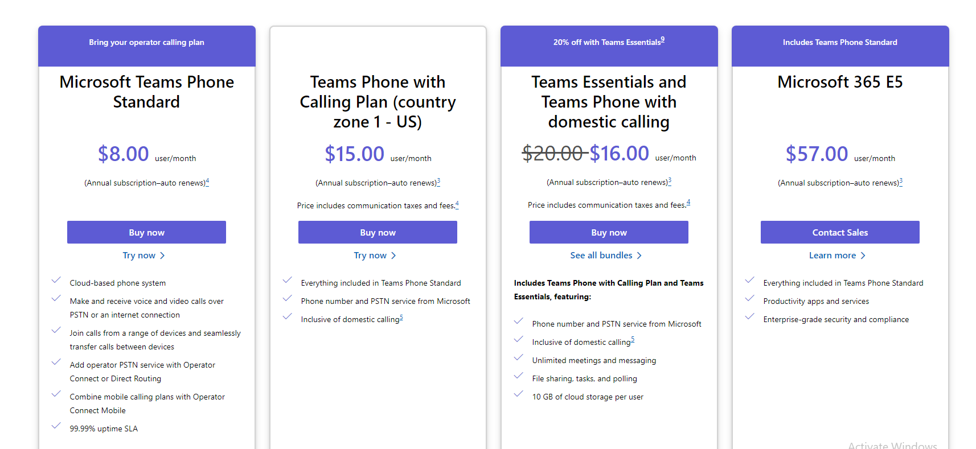Viewport: 976px width, 449px height.
Task: Click checkmark beside "Productivity apps and services"
Action: click(x=749, y=298)
